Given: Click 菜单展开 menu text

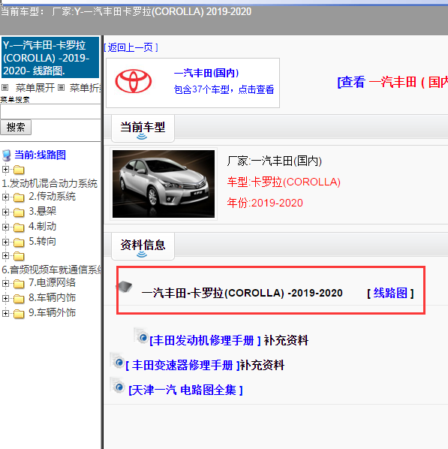Looking at the screenshot, I should tap(35, 88).
